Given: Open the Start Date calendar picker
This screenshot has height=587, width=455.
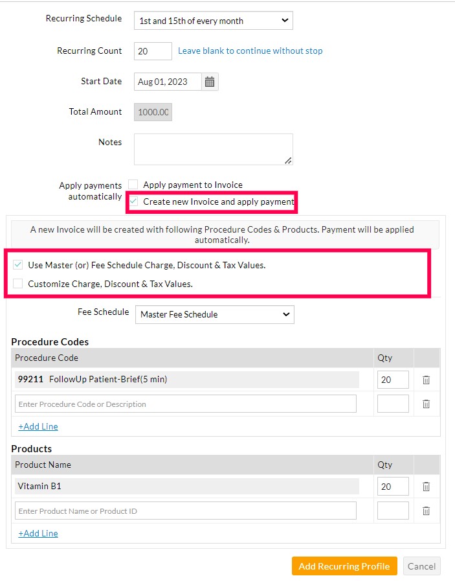Looking at the screenshot, I should (210, 82).
